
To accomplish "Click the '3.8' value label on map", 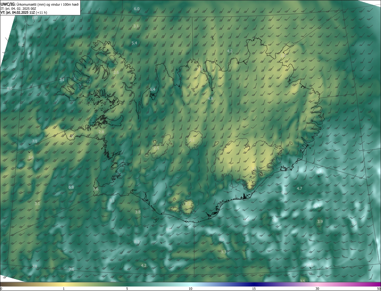I will click(138, 212).
